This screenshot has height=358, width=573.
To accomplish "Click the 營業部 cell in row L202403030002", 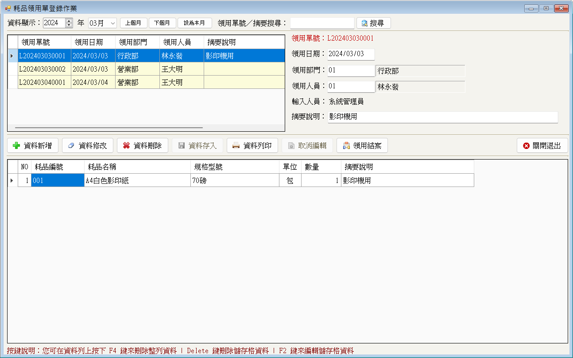I will (x=137, y=69).
